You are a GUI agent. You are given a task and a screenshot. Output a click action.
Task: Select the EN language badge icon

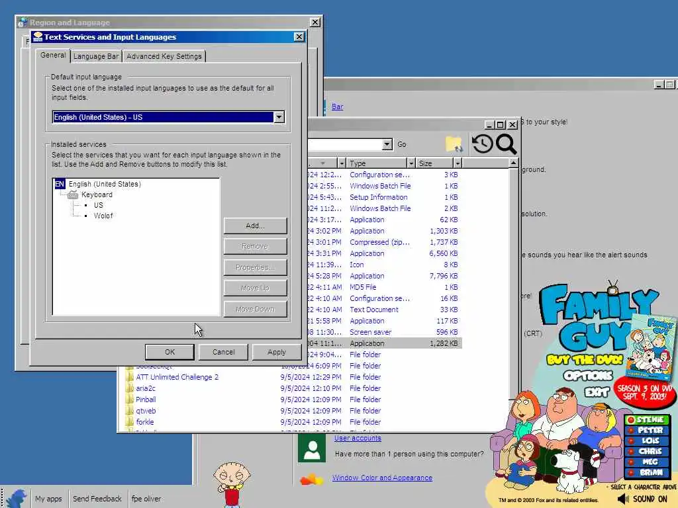pos(59,184)
